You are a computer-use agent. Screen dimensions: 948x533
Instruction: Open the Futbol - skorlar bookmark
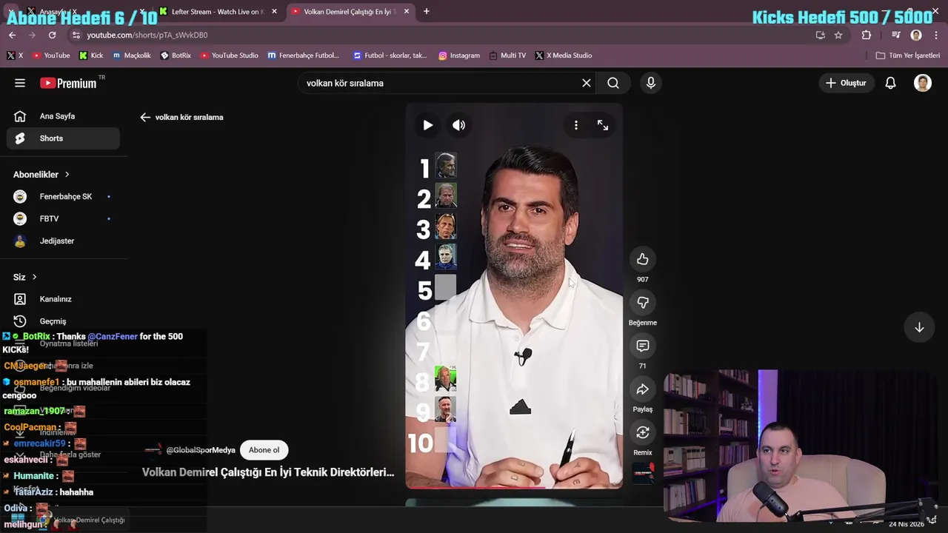point(390,56)
